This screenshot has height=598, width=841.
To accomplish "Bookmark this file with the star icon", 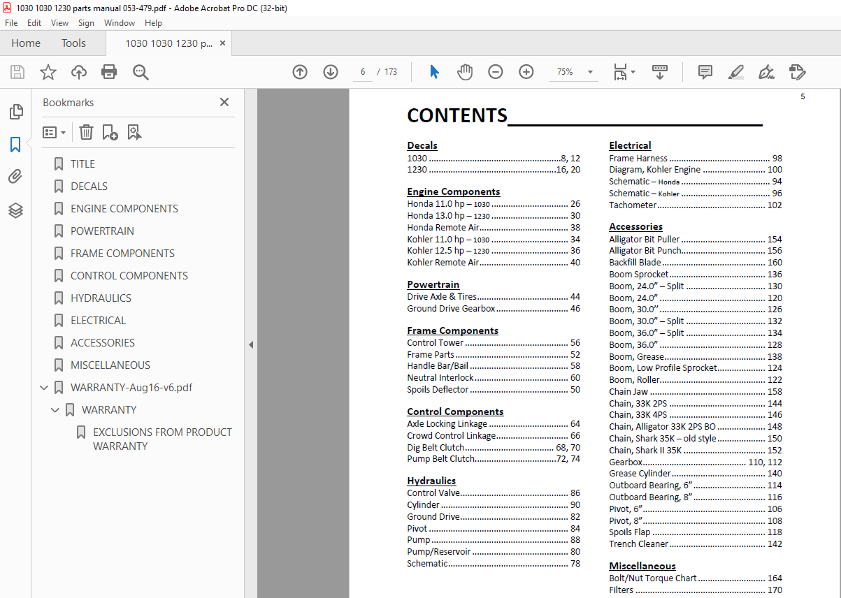I will point(48,72).
